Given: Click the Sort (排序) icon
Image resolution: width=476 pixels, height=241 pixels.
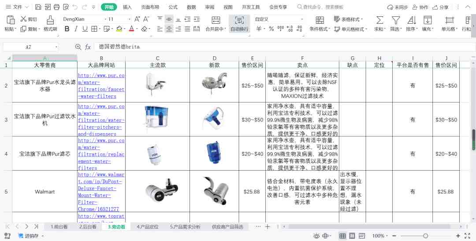Looking at the screenshot, I should pyautogui.click(x=412, y=20).
